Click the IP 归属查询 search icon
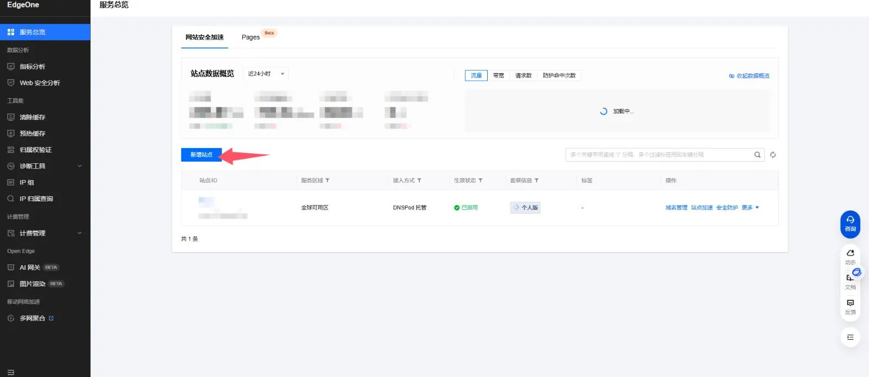Image resolution: width=869 pixels, height=377 pixels. pos(11,199)
